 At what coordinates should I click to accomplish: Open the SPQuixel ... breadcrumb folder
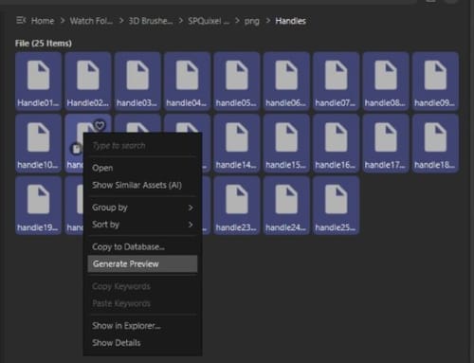(209, 21)
